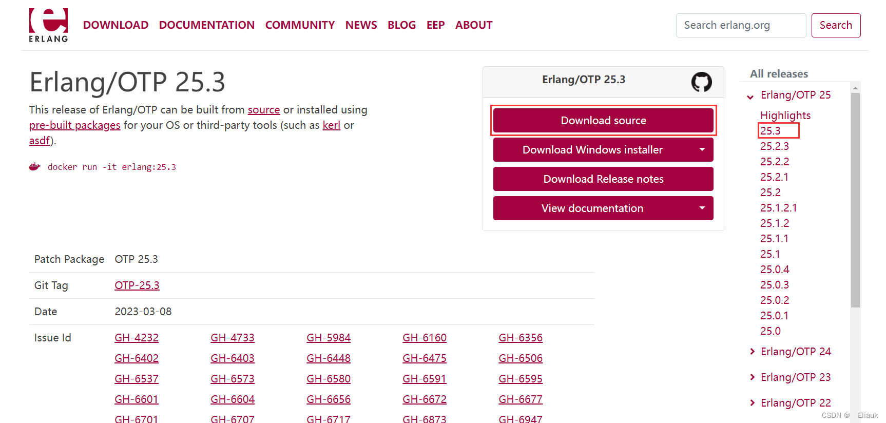
Task: Open the OTP-25.3 git tag link
Action: click(137, 285)
